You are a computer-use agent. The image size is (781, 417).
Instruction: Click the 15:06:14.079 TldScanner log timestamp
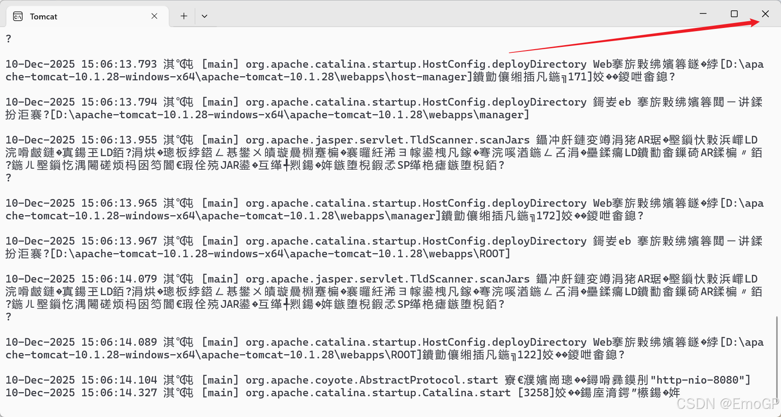[x=81, y=279]
